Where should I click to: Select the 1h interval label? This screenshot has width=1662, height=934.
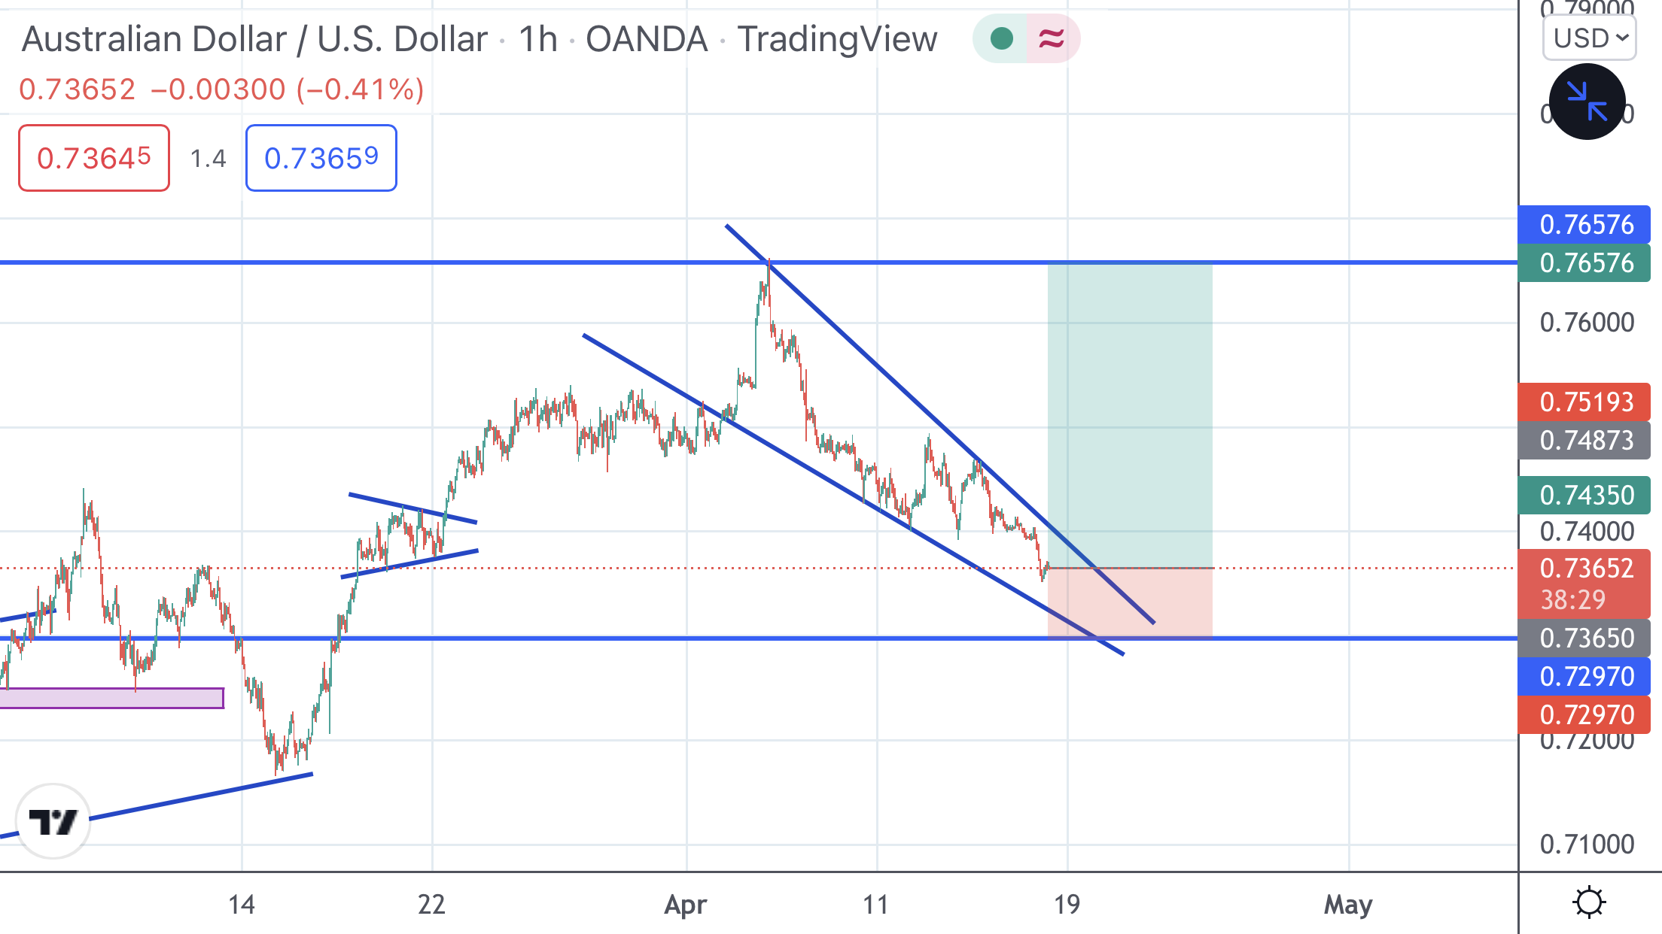(537, 39)
